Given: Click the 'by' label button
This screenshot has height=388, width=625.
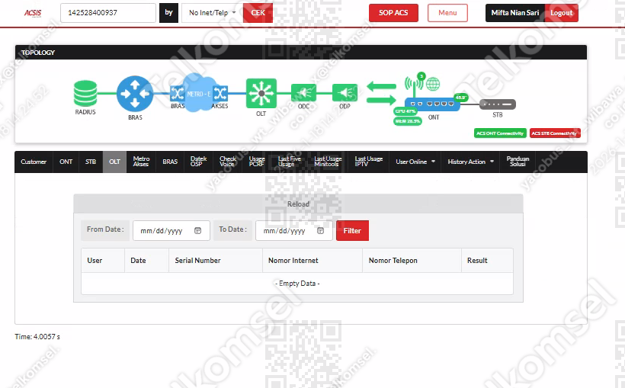Looking at the screenshot, I should [168, 13].
